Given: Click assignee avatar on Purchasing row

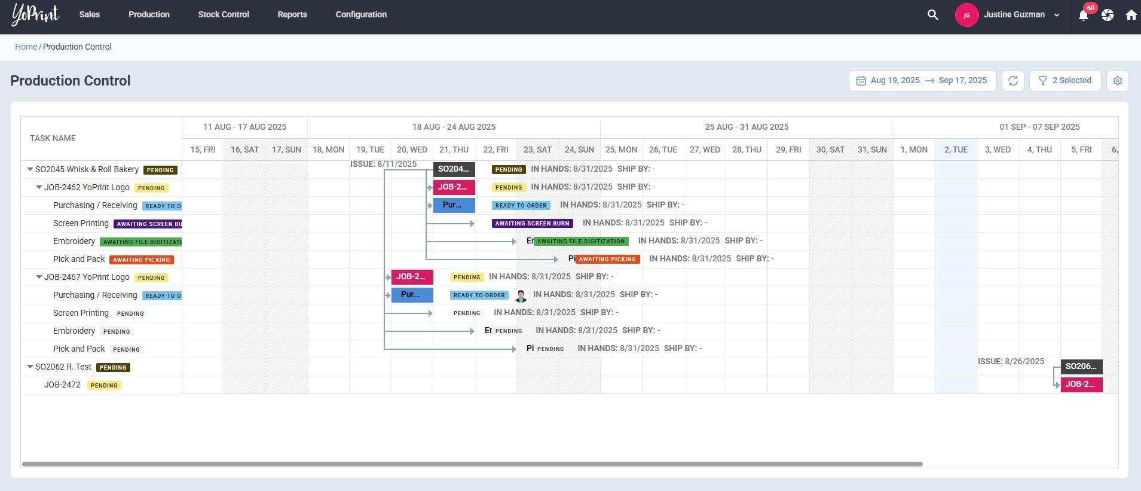Looking at the screenshot, I should coord(521,295).
